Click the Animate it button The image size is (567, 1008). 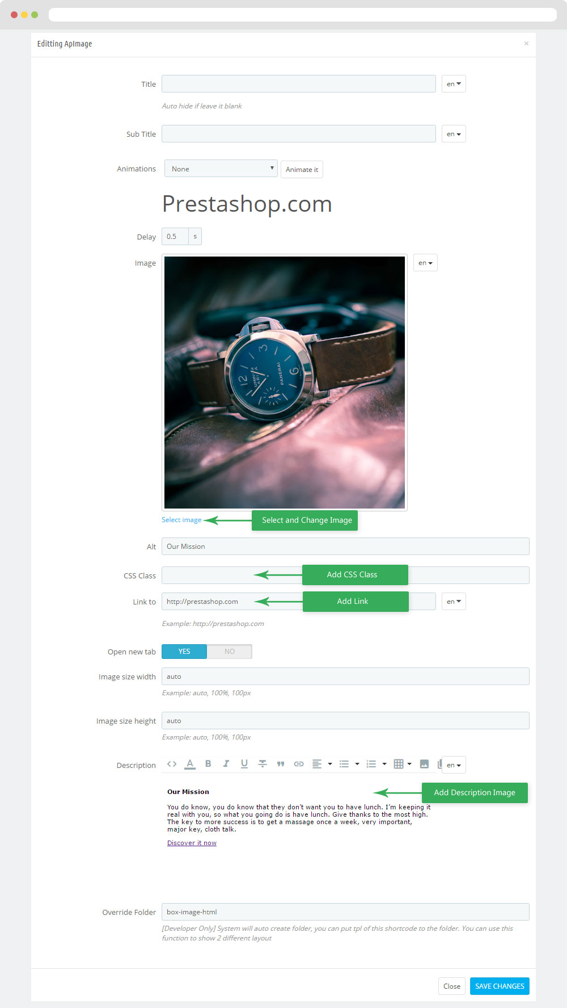coord(302,169)
